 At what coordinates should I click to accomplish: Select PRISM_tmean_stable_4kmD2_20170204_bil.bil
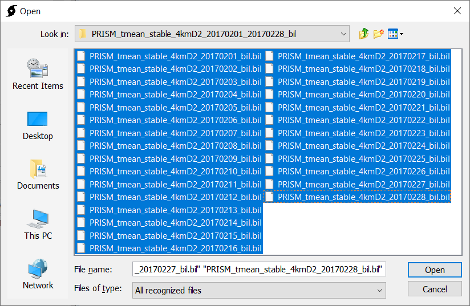click(169, 95)
